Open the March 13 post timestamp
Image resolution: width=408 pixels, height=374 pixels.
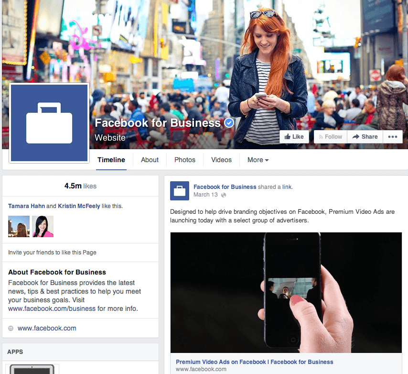tap(205, 195)
